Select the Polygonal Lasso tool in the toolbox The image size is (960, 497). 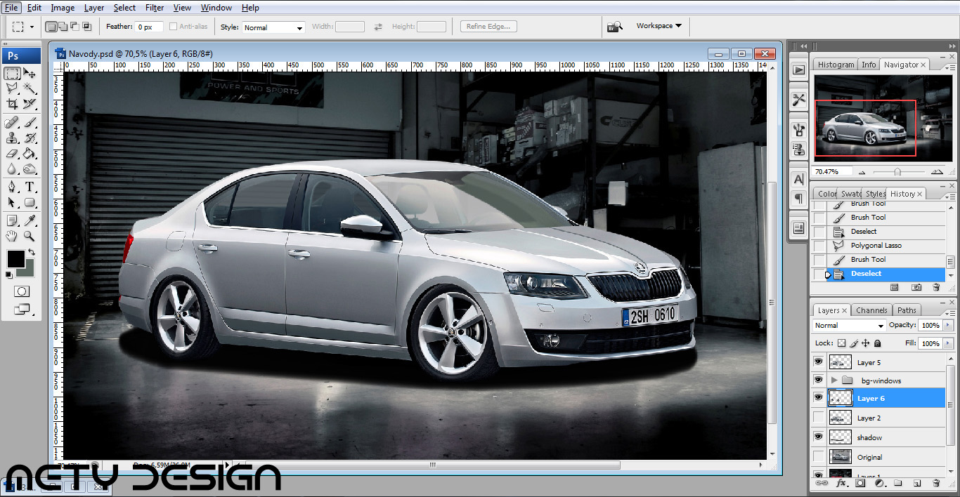click(x=12, y=88)
